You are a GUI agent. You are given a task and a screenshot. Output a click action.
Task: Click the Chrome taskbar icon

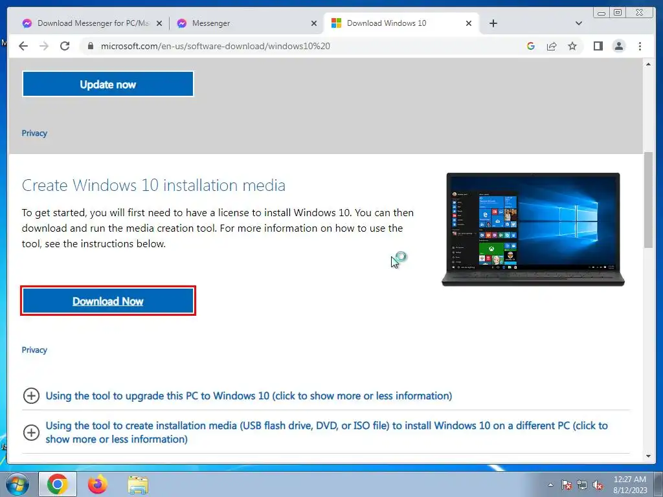[x=58, y=484]
